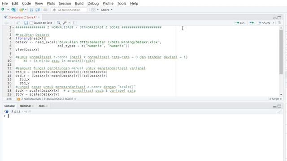
Task: Open Find/Replace magnifier icon
Action: [59, 23]
